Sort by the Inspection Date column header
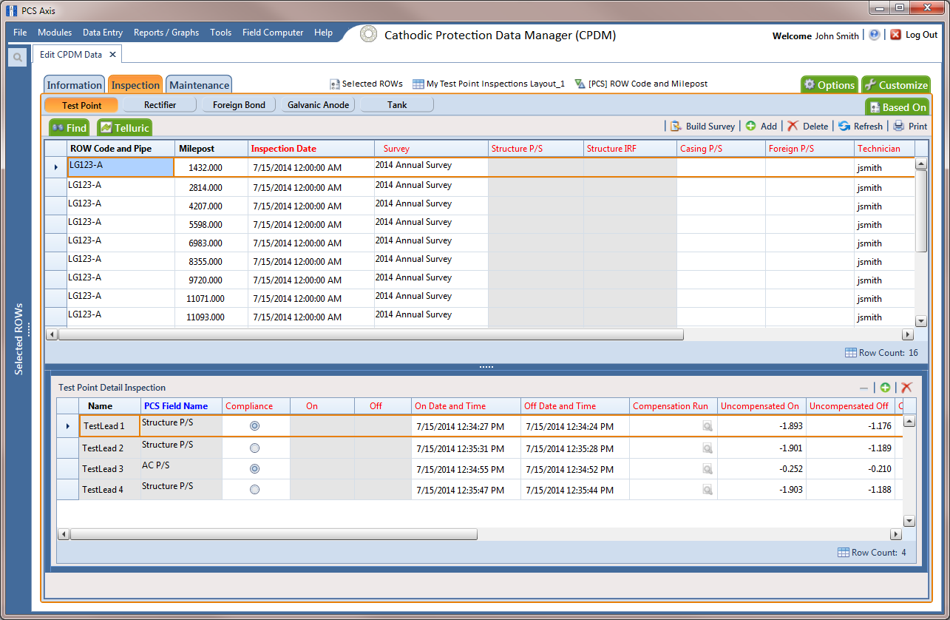950x620 pixels. (x=311, y=149)
